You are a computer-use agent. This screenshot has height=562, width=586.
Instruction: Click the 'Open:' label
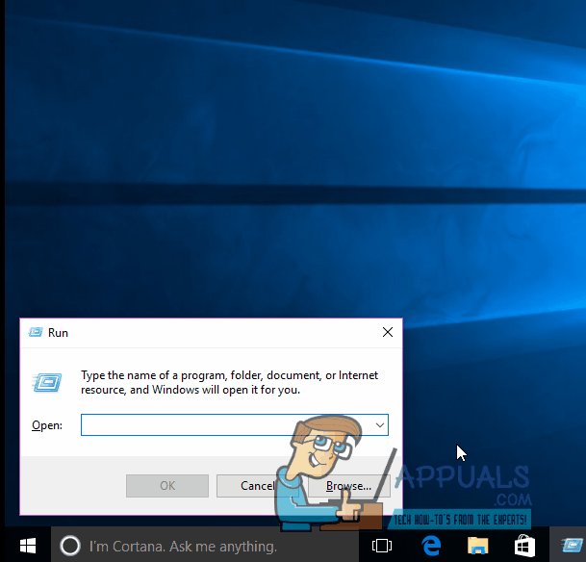coord(47,425)
